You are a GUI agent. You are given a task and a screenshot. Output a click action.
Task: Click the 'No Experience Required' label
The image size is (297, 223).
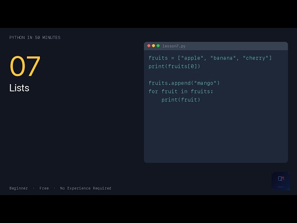85,188
